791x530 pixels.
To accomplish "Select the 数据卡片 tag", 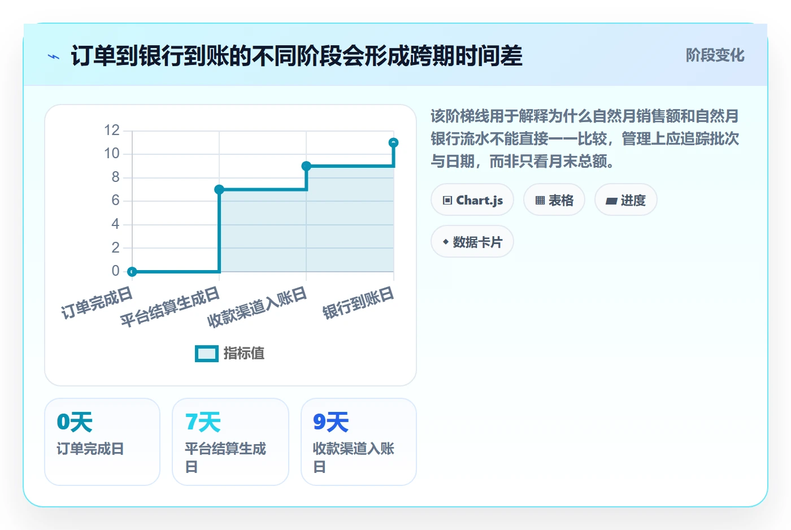I will tap(472, 241).
